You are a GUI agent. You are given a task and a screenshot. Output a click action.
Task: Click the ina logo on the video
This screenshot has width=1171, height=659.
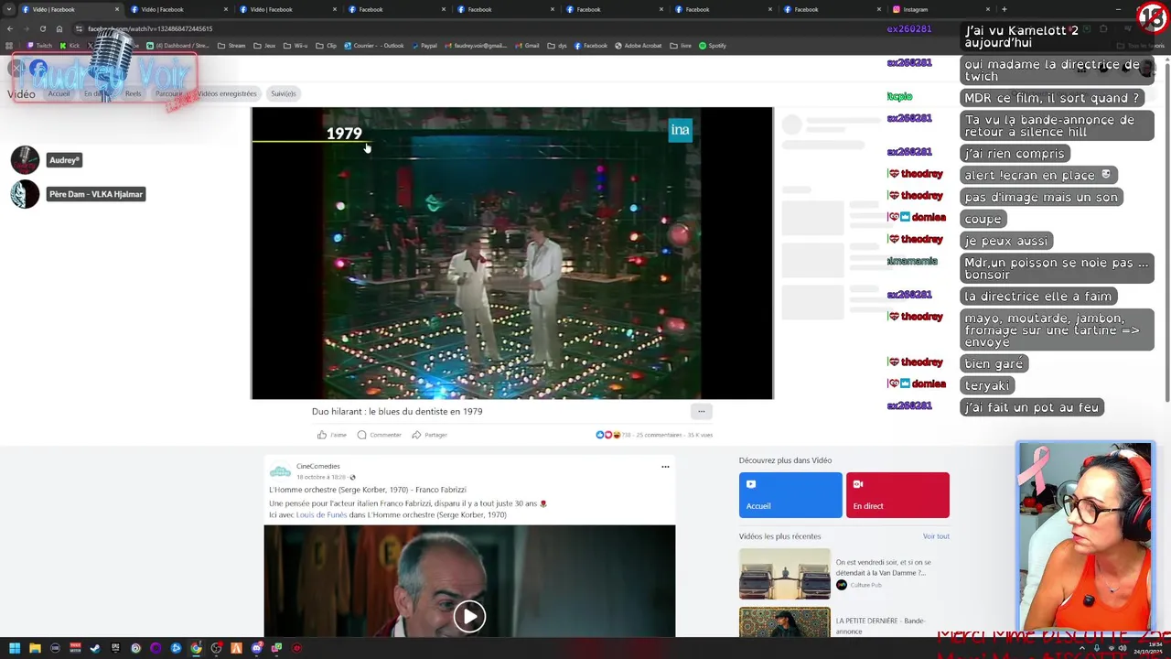click(680, 131)
